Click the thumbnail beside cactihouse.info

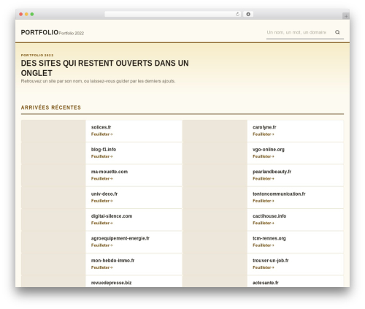(215, 220)
